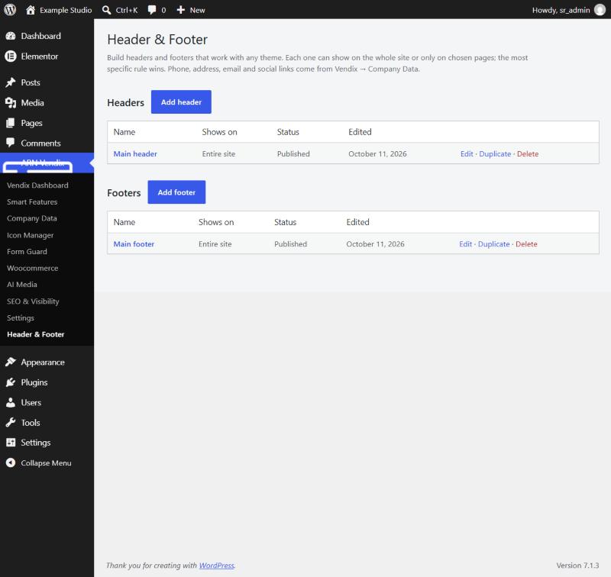Open Icon Manager submenu item

coord(30,235)
